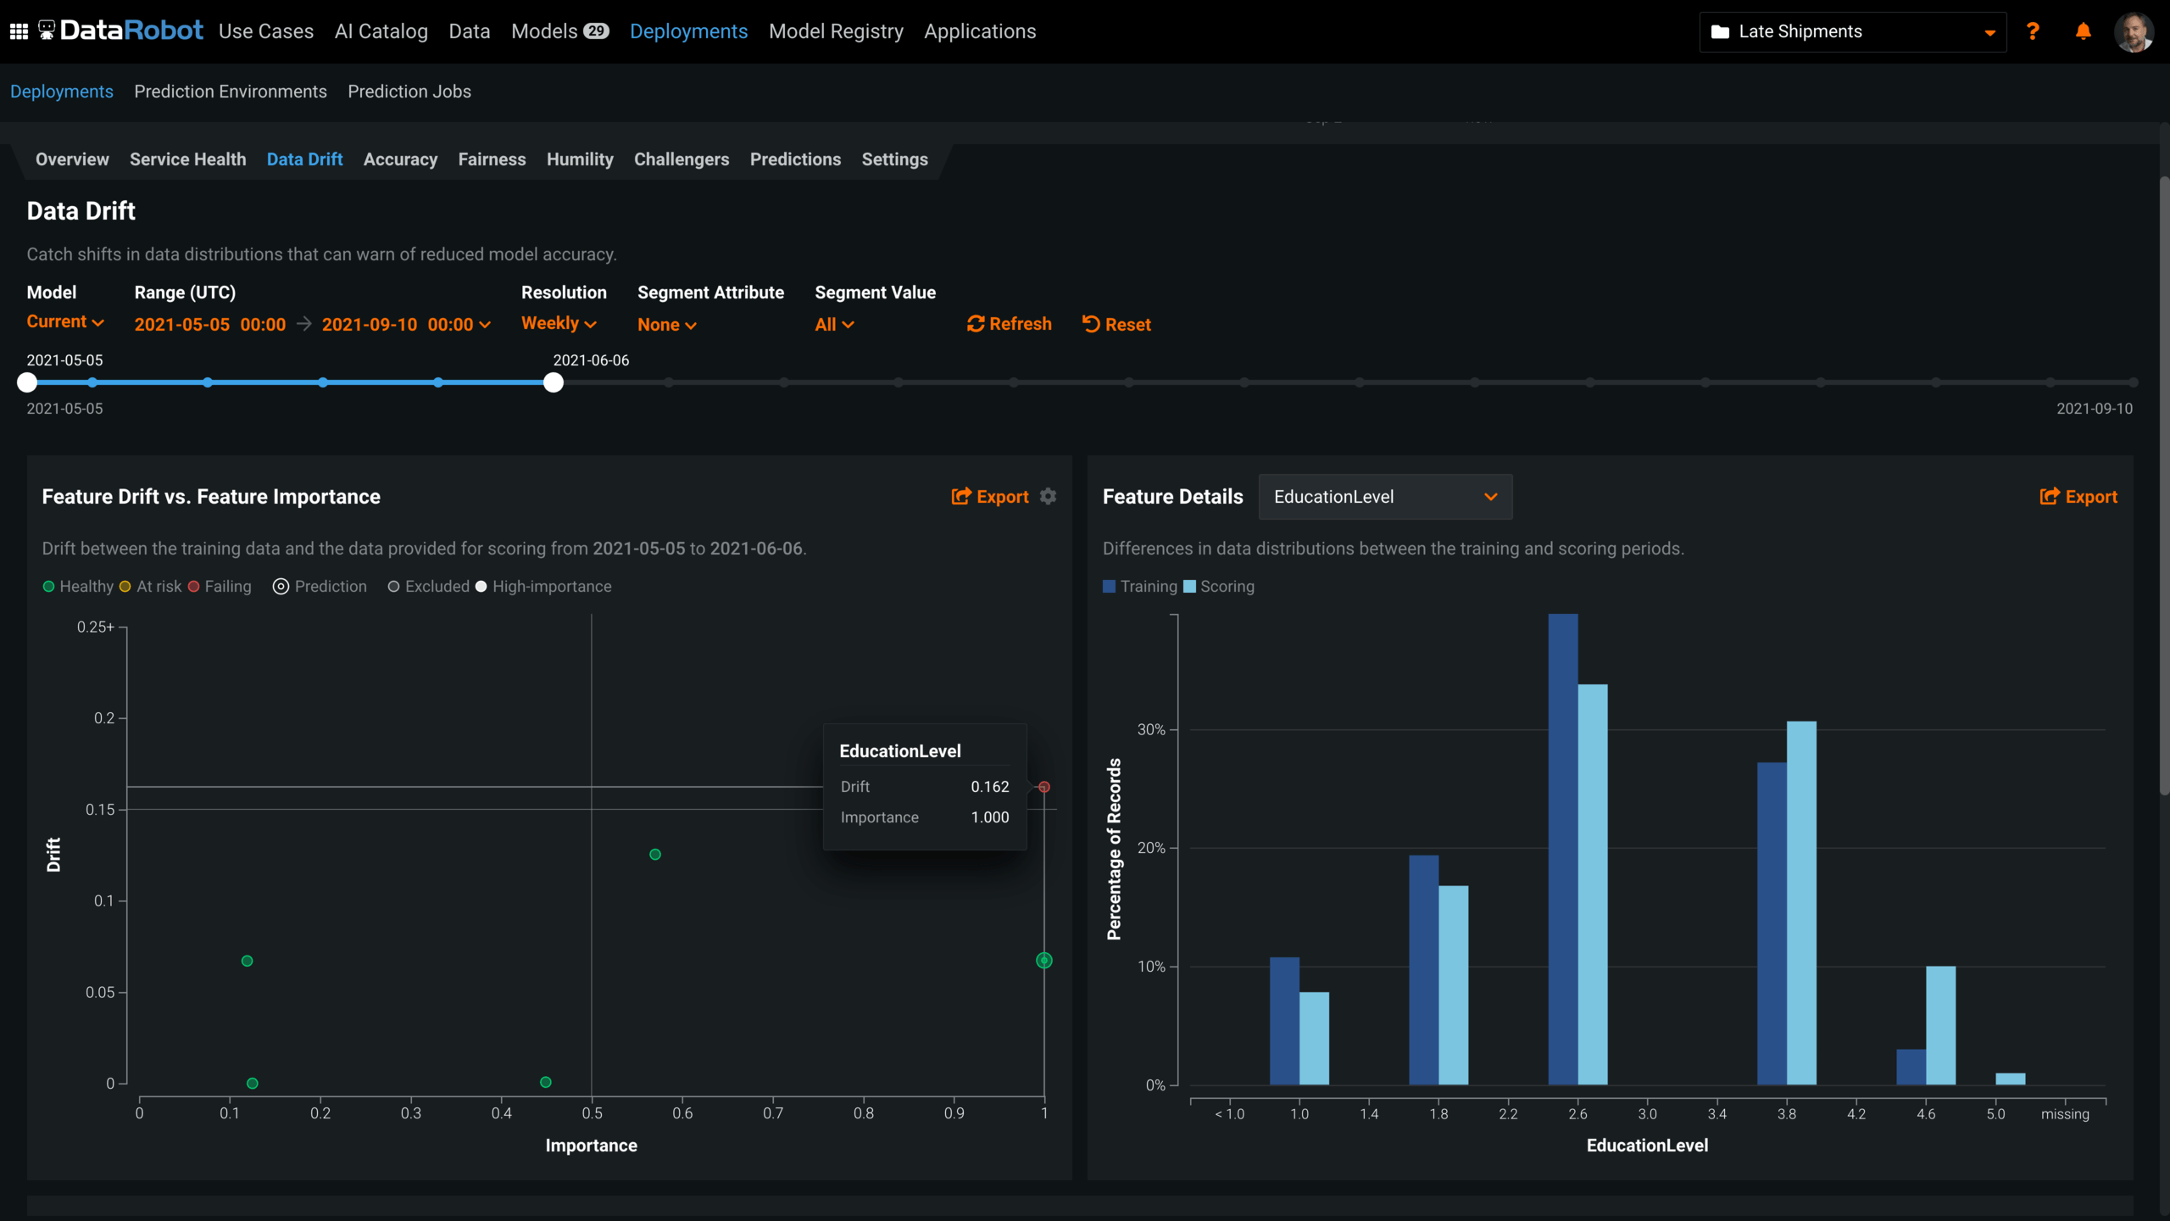Open Applications
Image resolution: width=2170 pixels, height=1221 pixels.
tap(980, 31)
